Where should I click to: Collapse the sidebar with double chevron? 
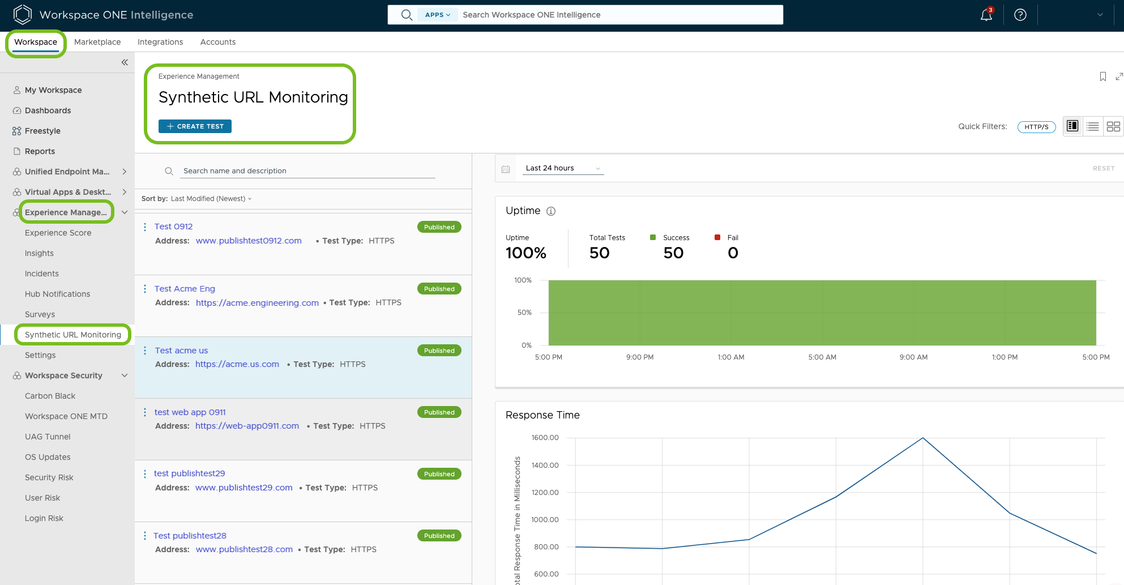125,62
